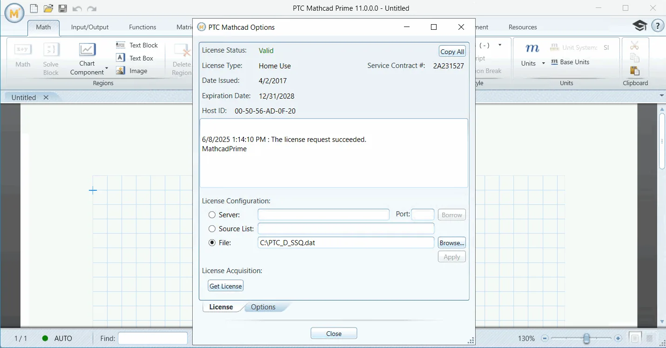The width and height of the screenshot is (666, 348).
Task: Open the Units gallery with the m icon
Action: click(531, 48)
